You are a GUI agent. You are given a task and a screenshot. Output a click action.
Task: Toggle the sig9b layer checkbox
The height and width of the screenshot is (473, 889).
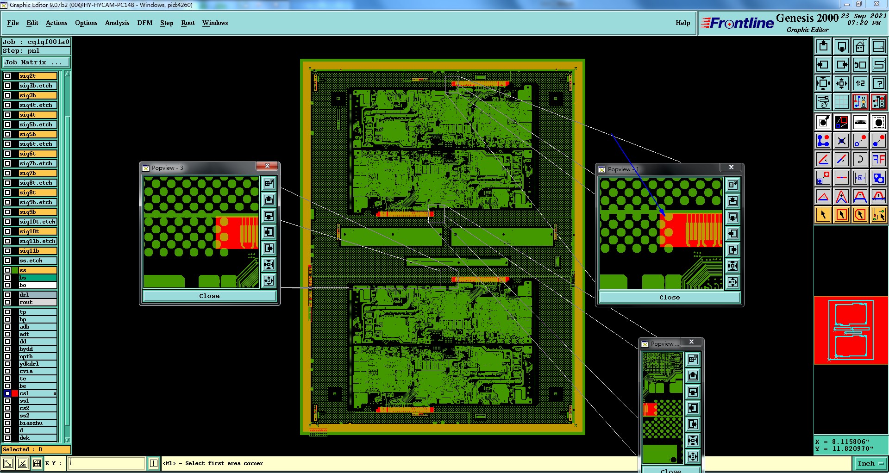point(7,212)
